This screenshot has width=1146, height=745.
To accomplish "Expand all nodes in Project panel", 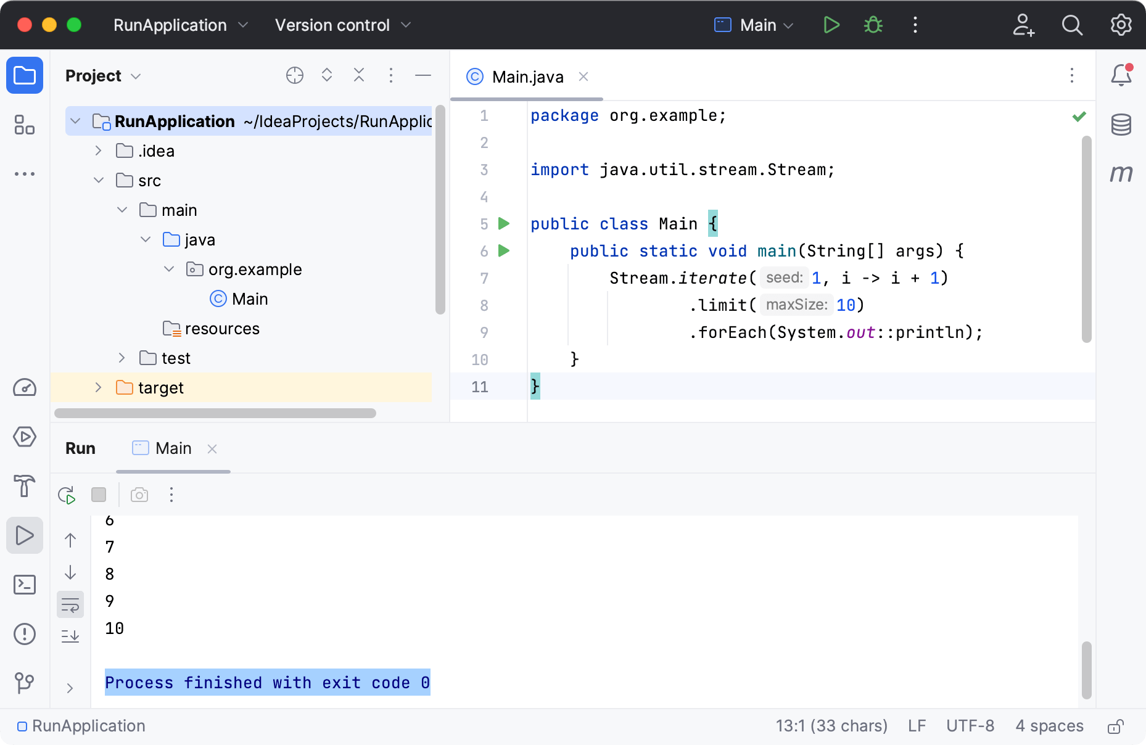I will [327, 75].
